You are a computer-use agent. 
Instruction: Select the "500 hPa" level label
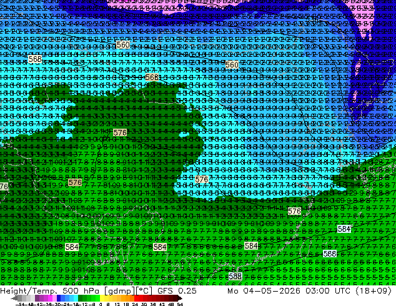[x=81, y=291]
